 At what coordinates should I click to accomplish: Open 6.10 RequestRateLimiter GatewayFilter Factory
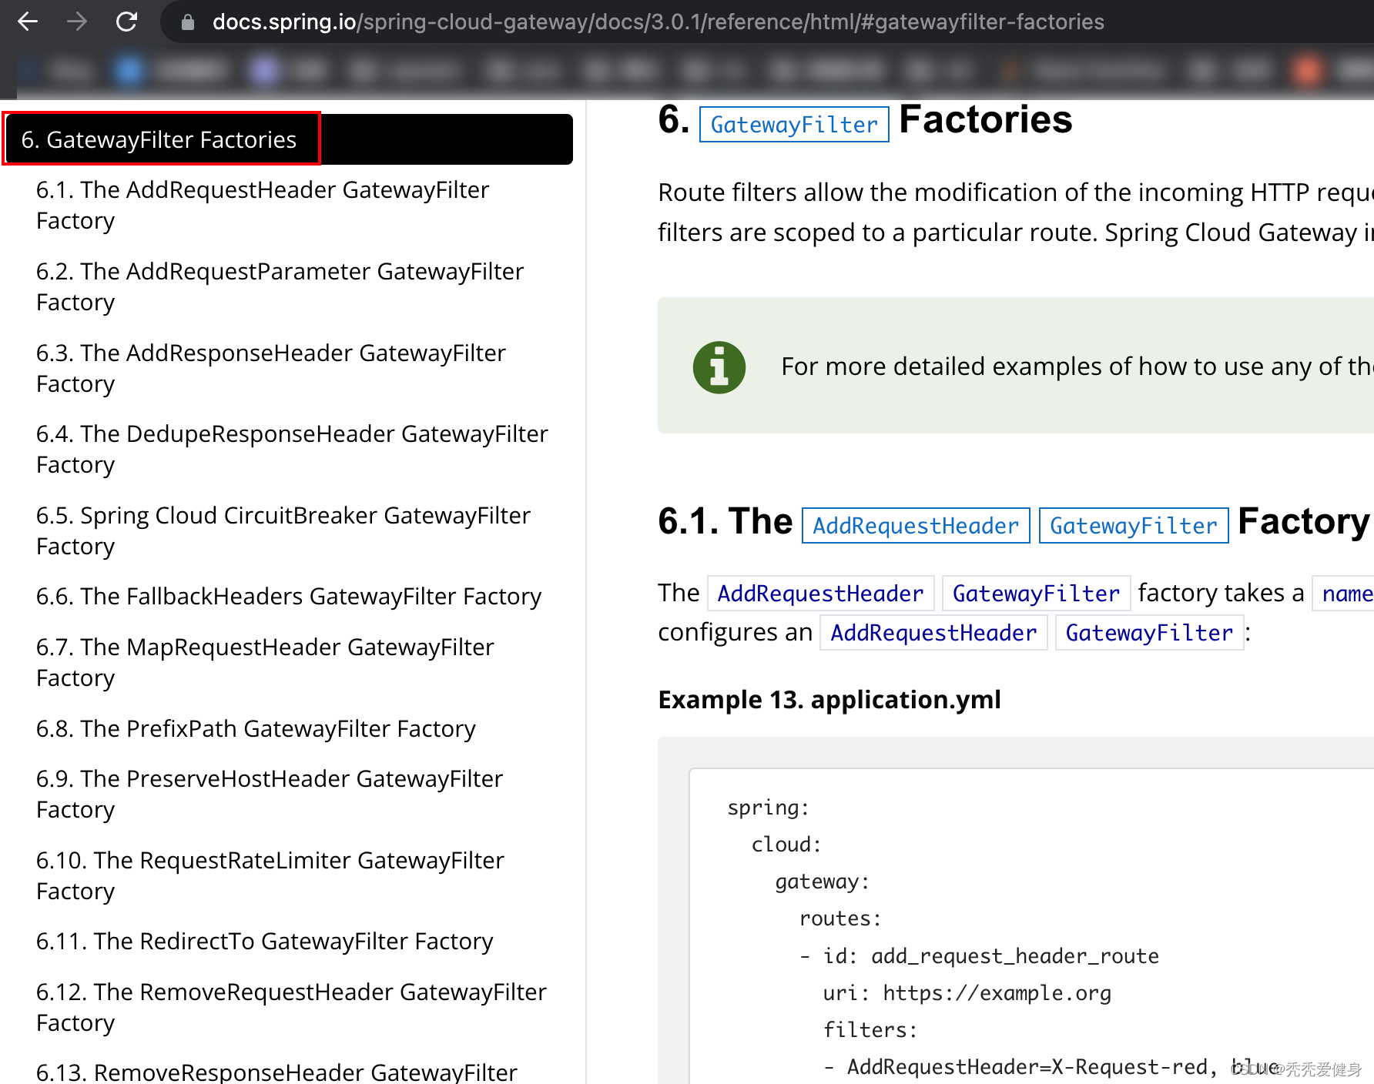click(270, 875)
